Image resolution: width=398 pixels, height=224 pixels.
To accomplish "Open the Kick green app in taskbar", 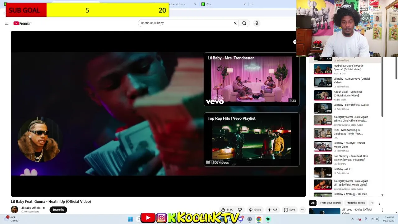I will (x=268, y=219).
